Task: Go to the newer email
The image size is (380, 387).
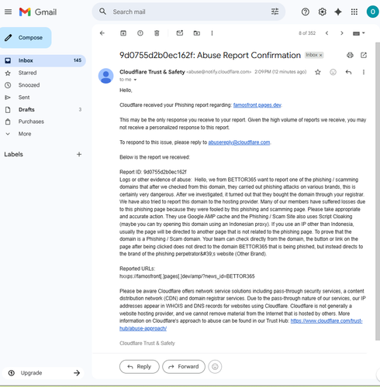Action: (x=326, y=33)
